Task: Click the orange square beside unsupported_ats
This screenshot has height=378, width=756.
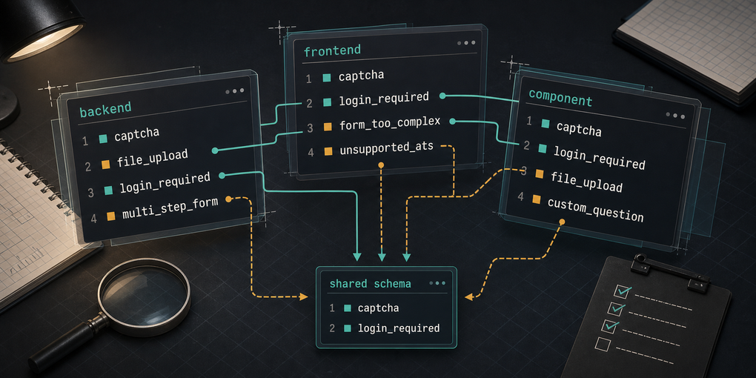Action: click(328, 152)
